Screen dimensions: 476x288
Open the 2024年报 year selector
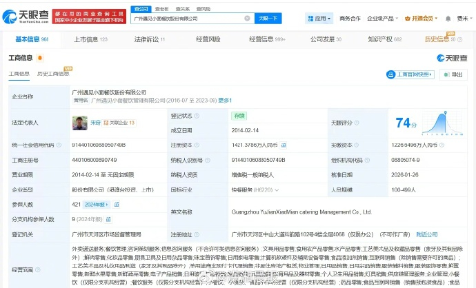[x=96, y=205]
